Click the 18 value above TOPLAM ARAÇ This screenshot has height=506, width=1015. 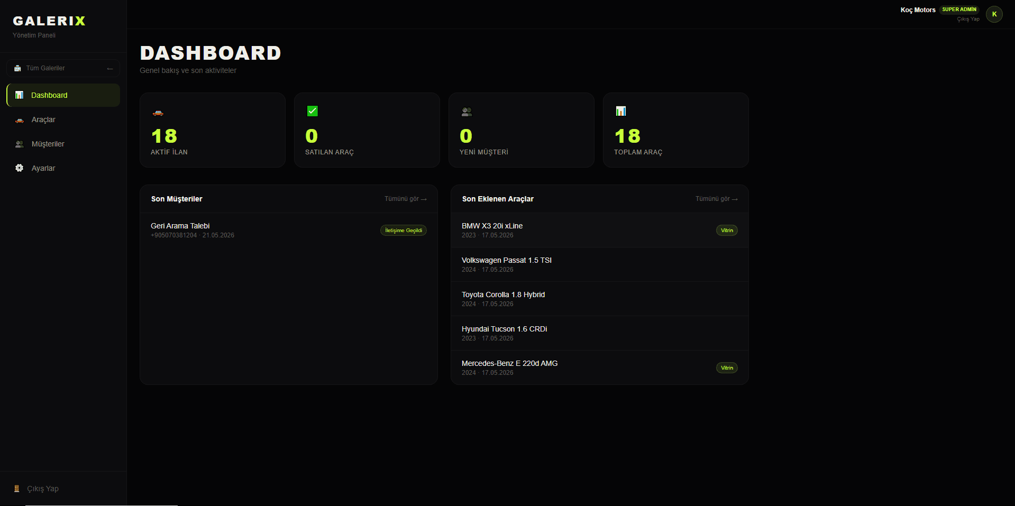[627, 136]
